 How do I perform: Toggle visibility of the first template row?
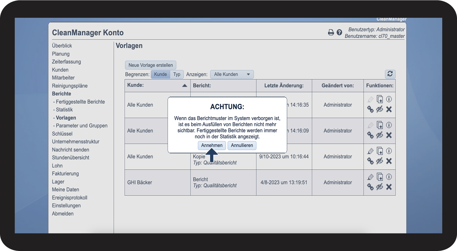[379, 109]
